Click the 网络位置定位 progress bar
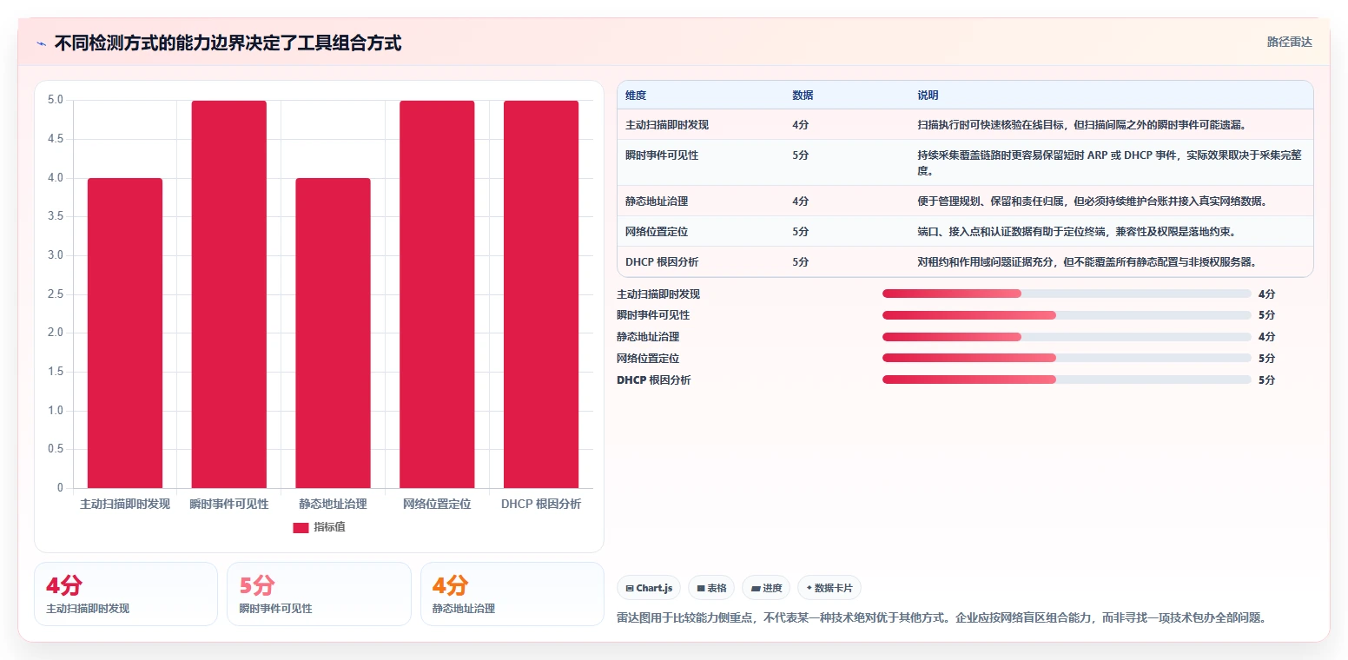This screenshot has width=1348, height=660. point(1067,358)
